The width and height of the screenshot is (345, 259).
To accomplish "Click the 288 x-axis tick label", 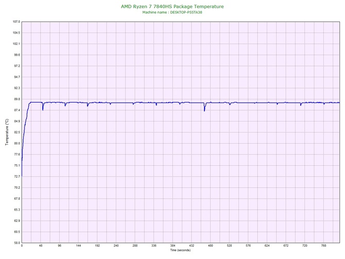I will [x=135, y=246].
